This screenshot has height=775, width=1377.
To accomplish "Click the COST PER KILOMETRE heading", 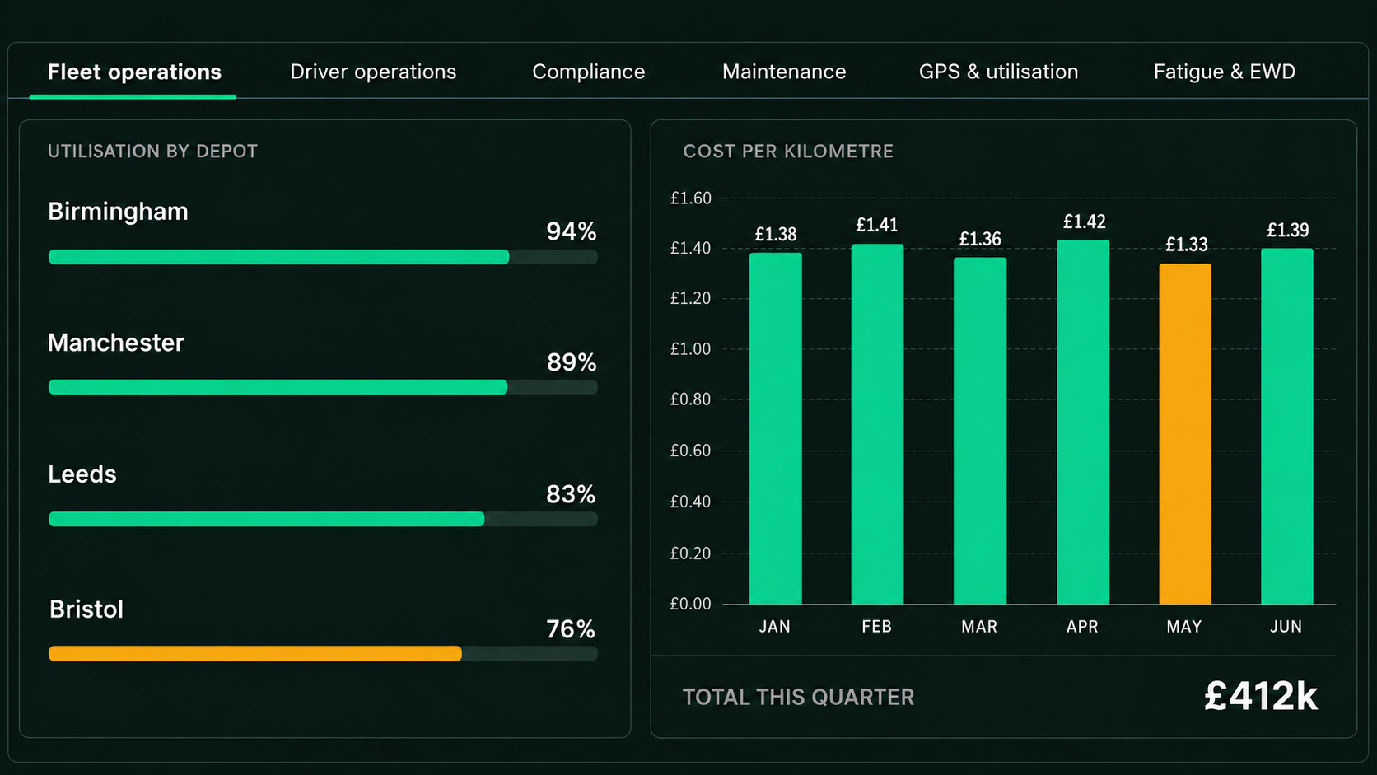I will [x=788, y=152].
